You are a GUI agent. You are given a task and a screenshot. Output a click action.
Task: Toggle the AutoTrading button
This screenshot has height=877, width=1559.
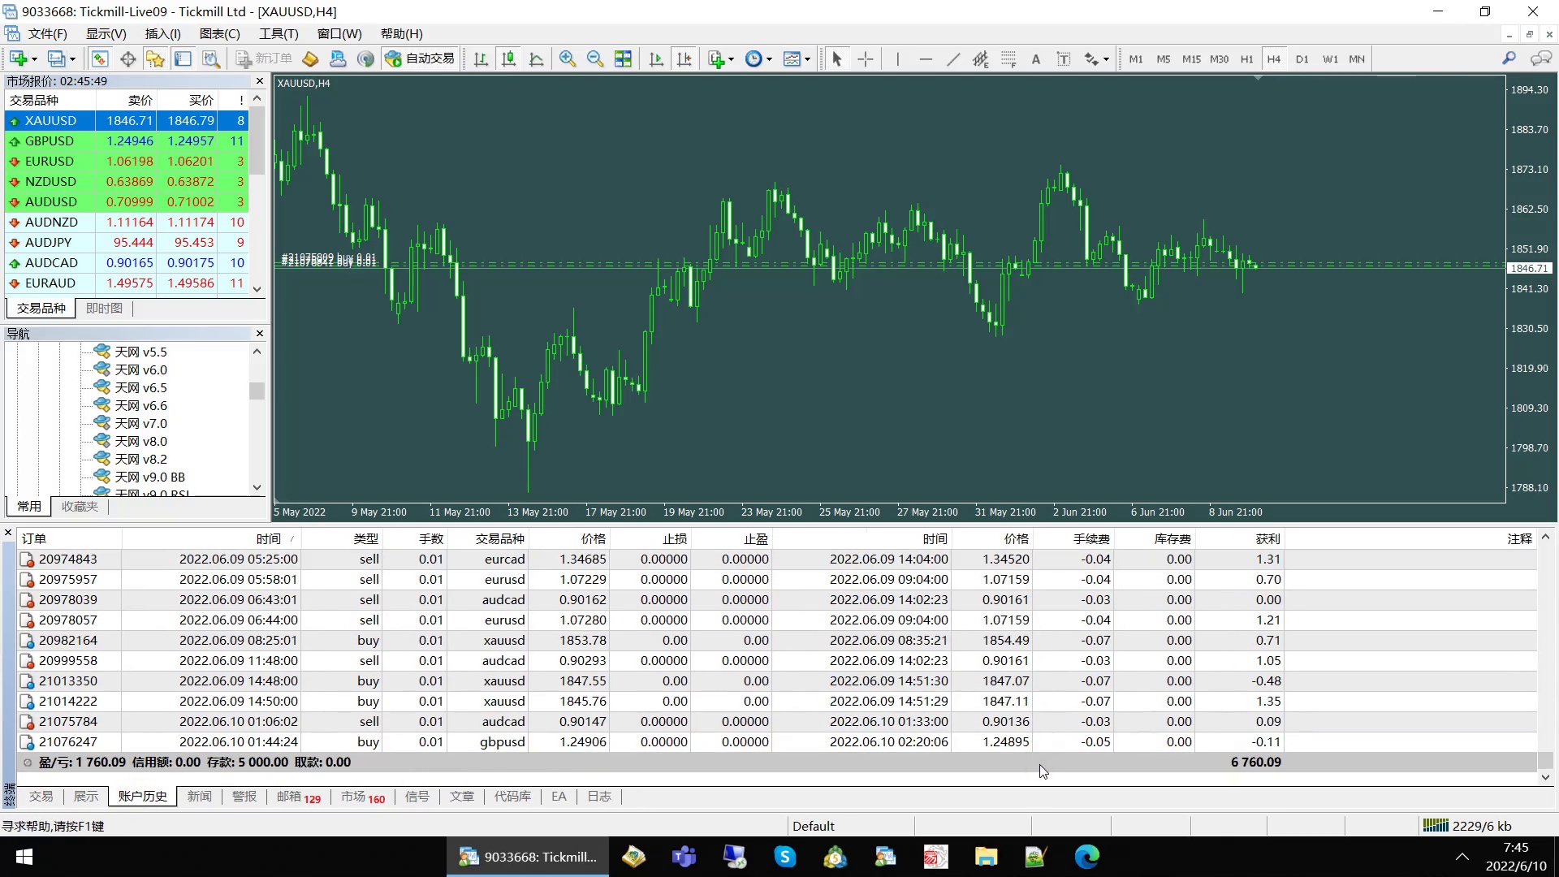pos(420,59)
